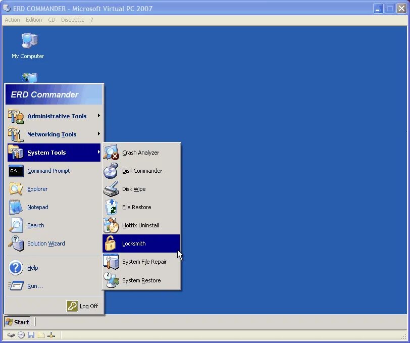This screenshot has height=343, width=410.
Task: Open the Command Prompt
Action: (48, 171)
